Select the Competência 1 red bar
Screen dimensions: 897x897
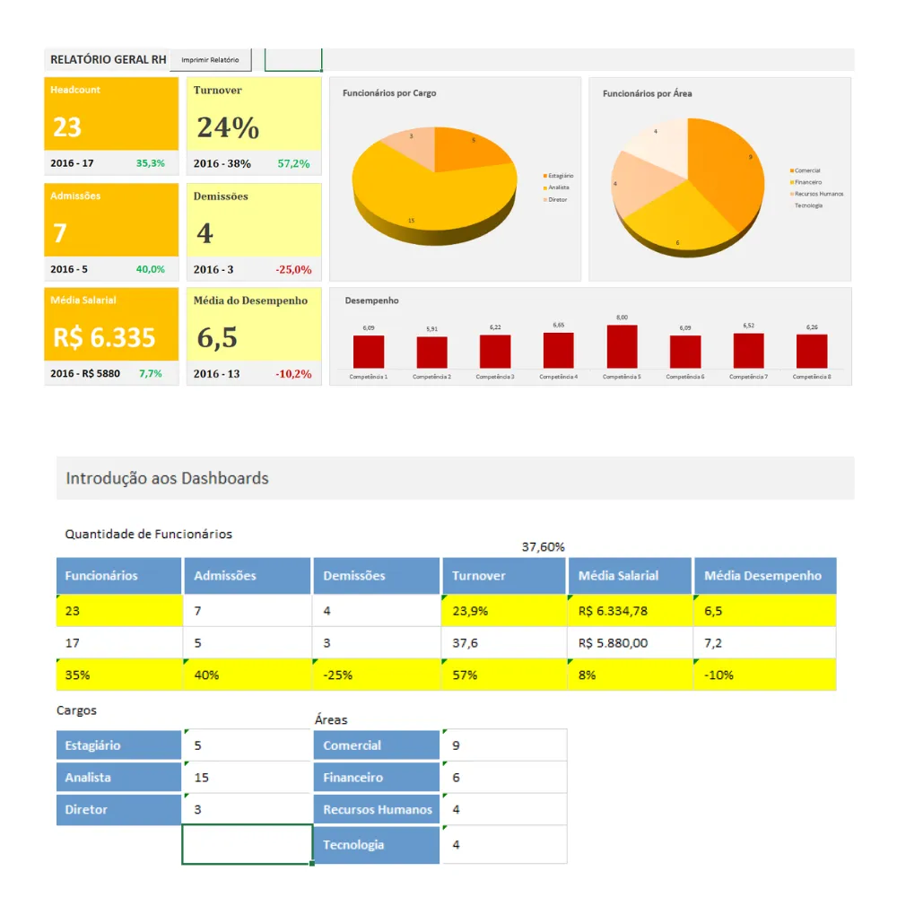tap(369, 352)
